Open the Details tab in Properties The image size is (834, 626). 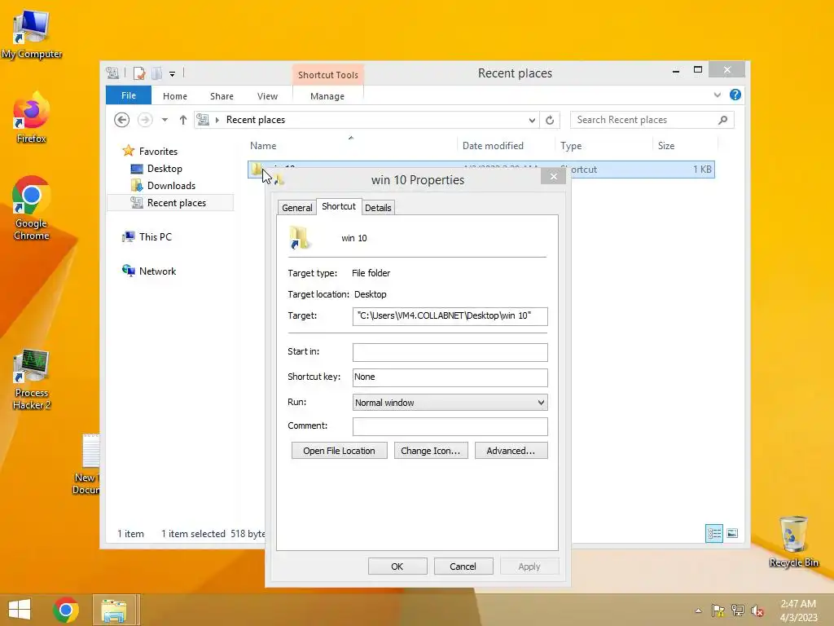coord(378,208)
